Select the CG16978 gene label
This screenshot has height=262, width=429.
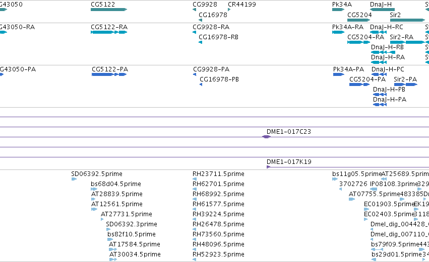[213, 15]
